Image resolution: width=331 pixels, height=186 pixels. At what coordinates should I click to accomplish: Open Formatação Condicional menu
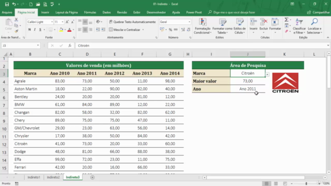(202, 26)
